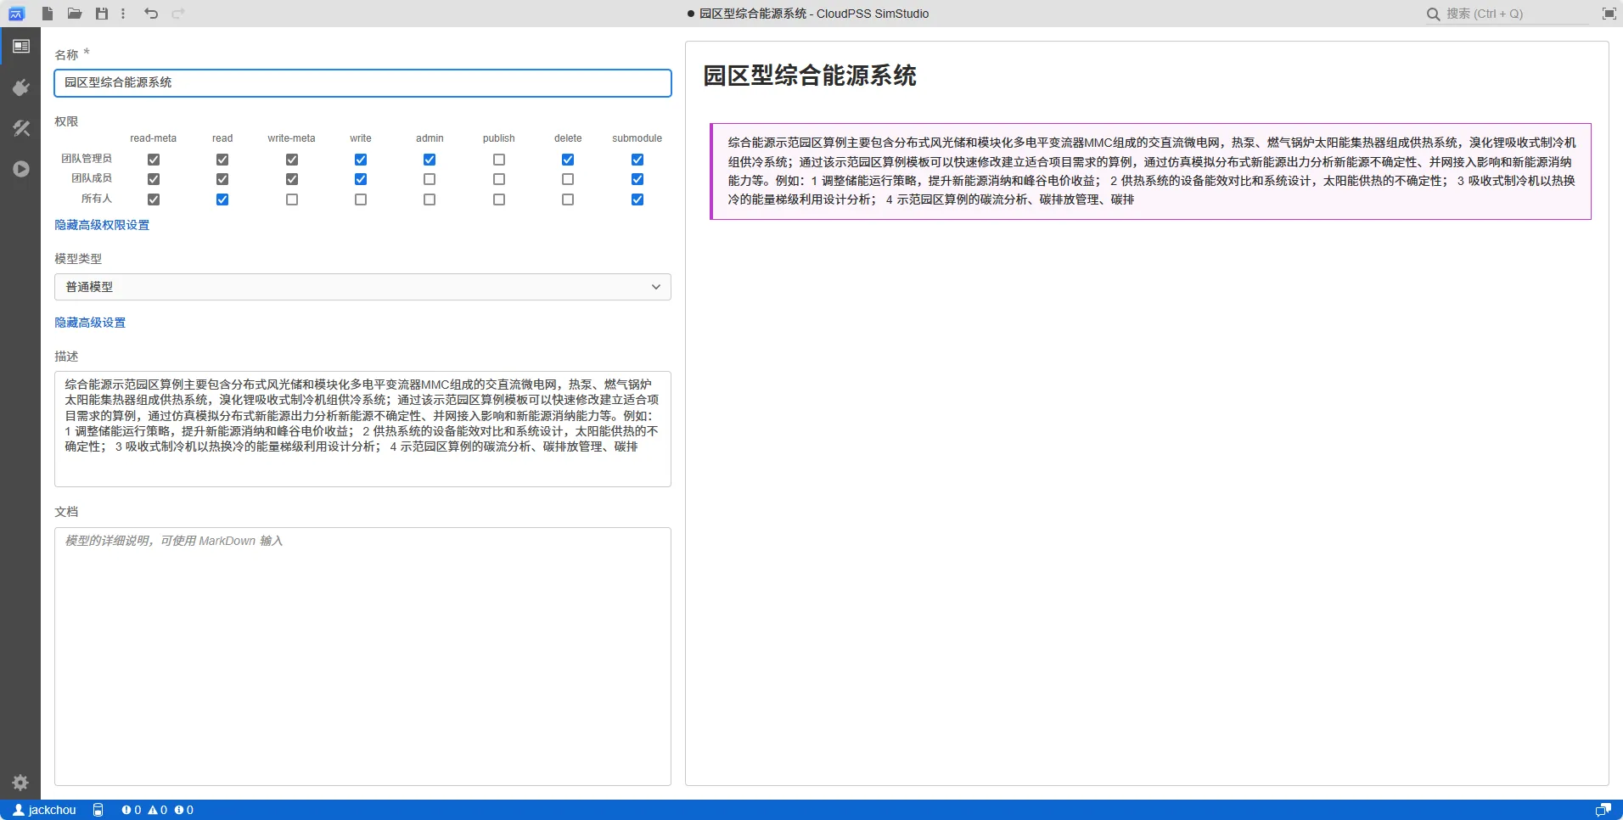The width and height of the screenshot is (1623, 820).
Task: Click the '团队成员' row label
Action: (92, 178)
